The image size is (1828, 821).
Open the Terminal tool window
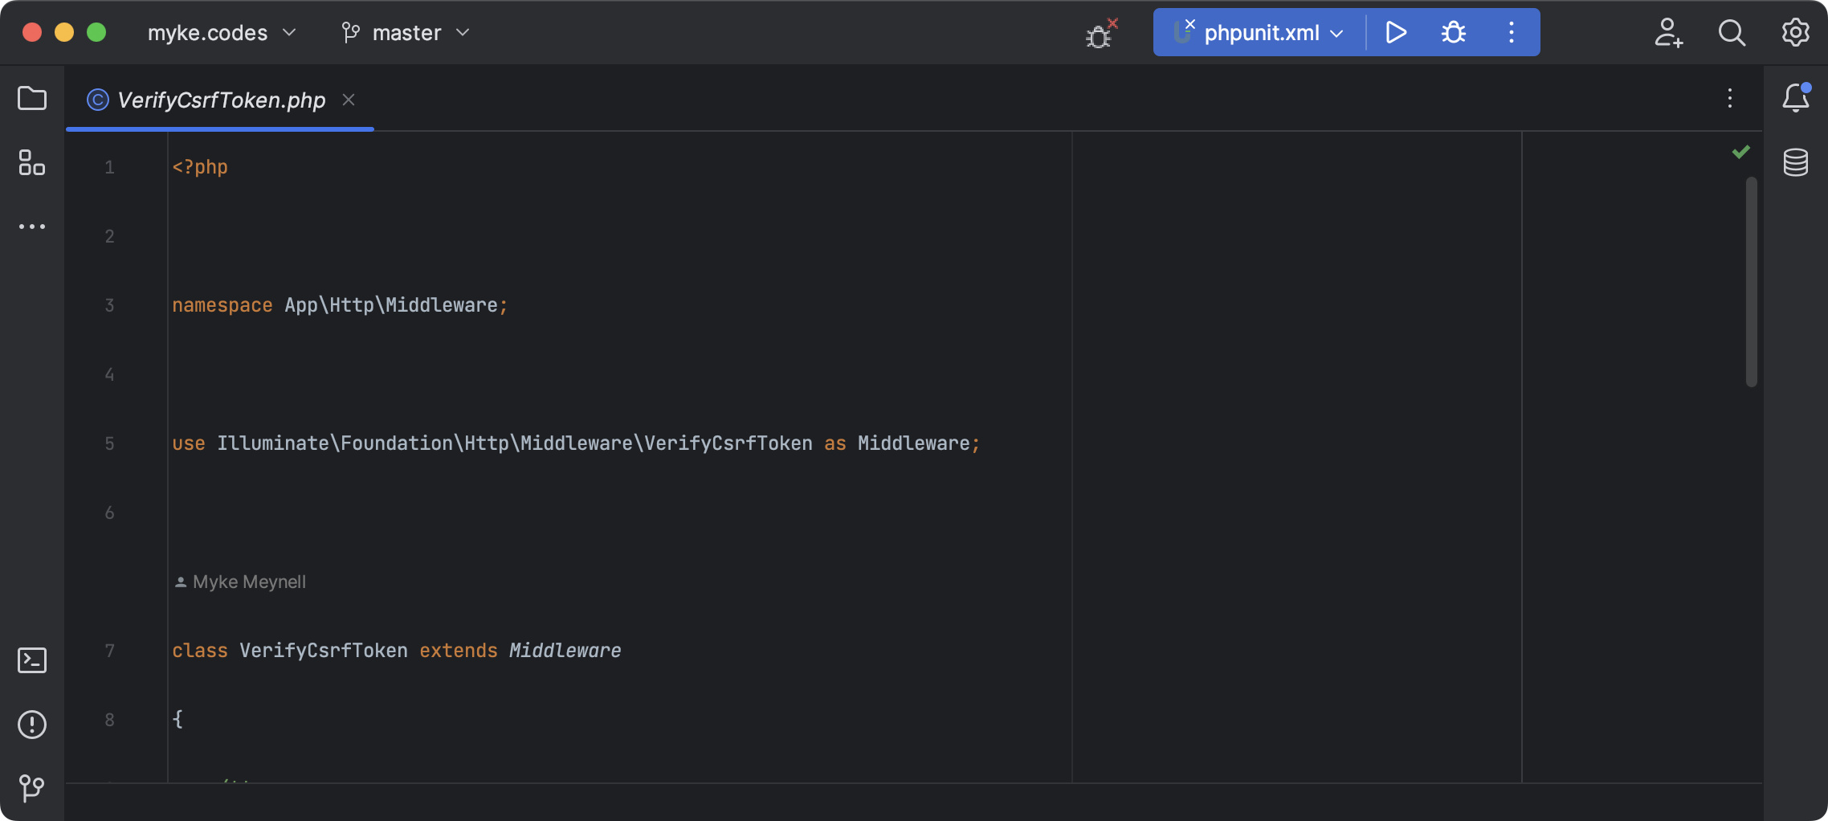point(32,660)
